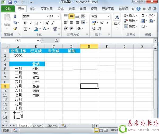Expand the formula bar
159x134 pixels.
pos(155,41)
